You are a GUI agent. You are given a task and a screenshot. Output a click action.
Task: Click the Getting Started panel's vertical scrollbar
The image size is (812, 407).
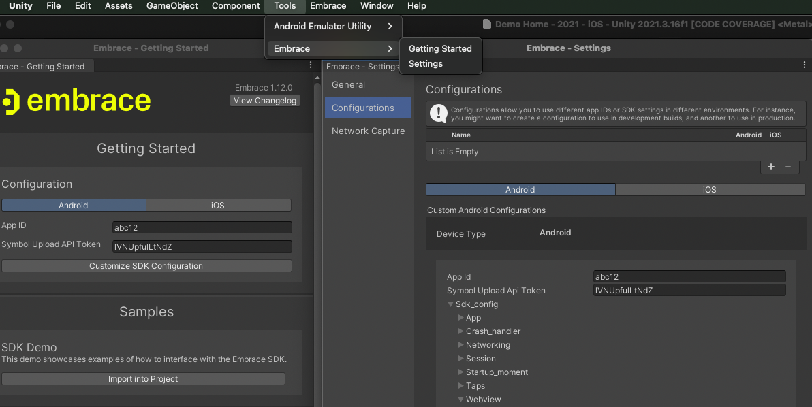click(317, 243)
